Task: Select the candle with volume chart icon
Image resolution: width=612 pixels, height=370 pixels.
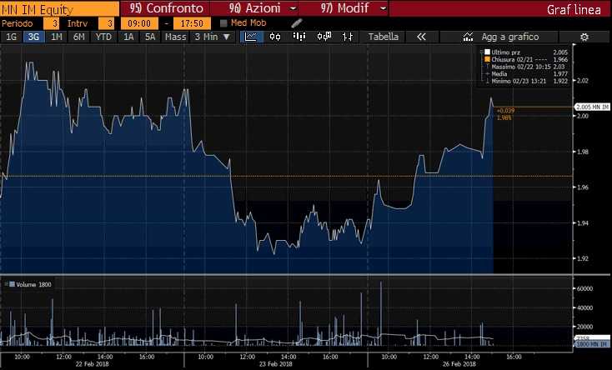Action: point(324,37)
